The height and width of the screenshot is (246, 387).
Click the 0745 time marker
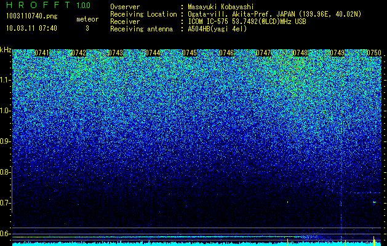pyautogui.click(x=190, y=53)
